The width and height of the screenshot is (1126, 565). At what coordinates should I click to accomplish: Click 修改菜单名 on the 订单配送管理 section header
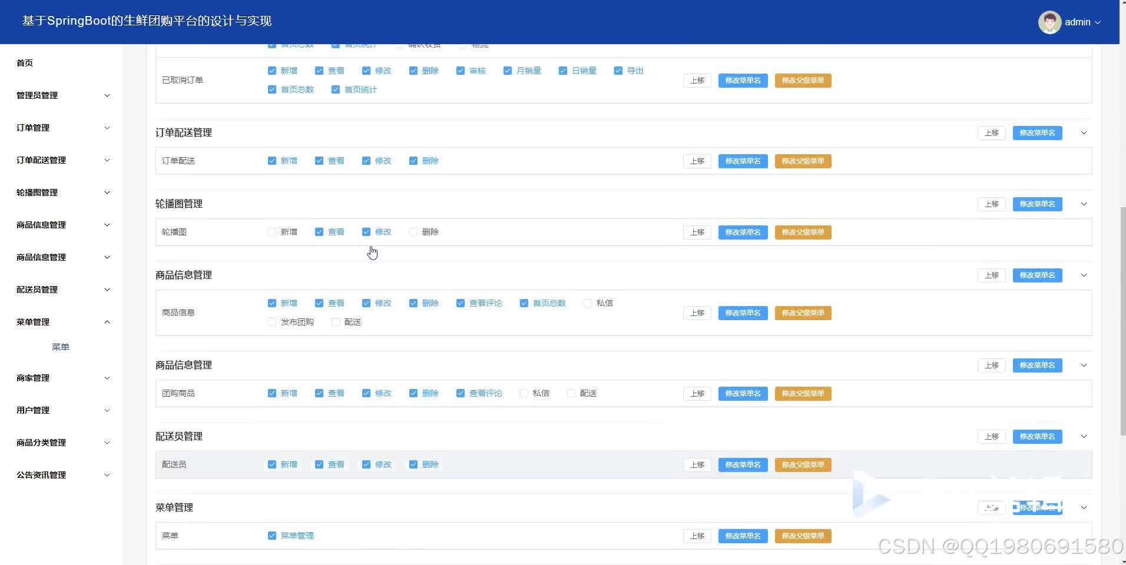(x=1037, y=133)
